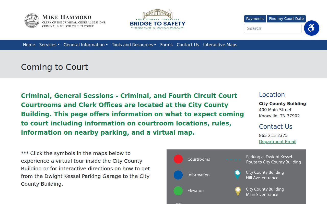Click the teal Hill Ave. entrance pin
This screenshot has height=204, width=327.
pos(237,175)
